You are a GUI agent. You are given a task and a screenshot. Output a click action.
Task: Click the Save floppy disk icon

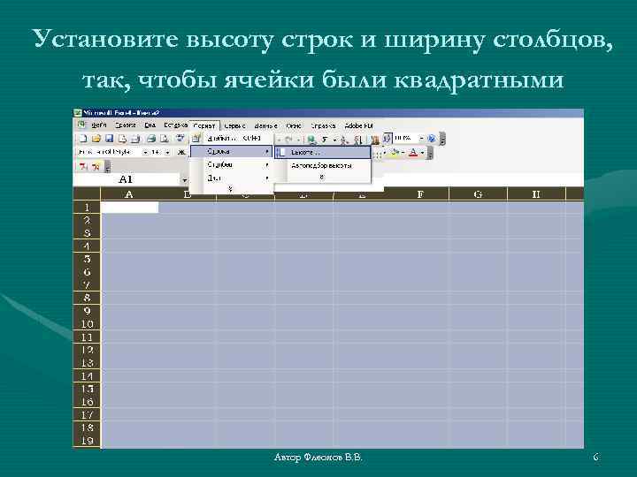click(110, 139)
